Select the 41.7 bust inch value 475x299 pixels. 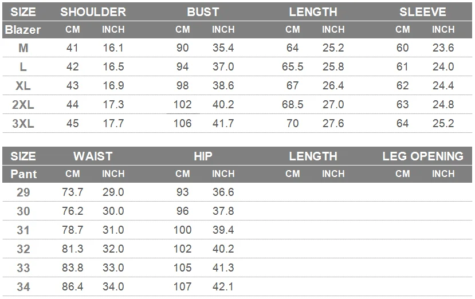point(223,123)
